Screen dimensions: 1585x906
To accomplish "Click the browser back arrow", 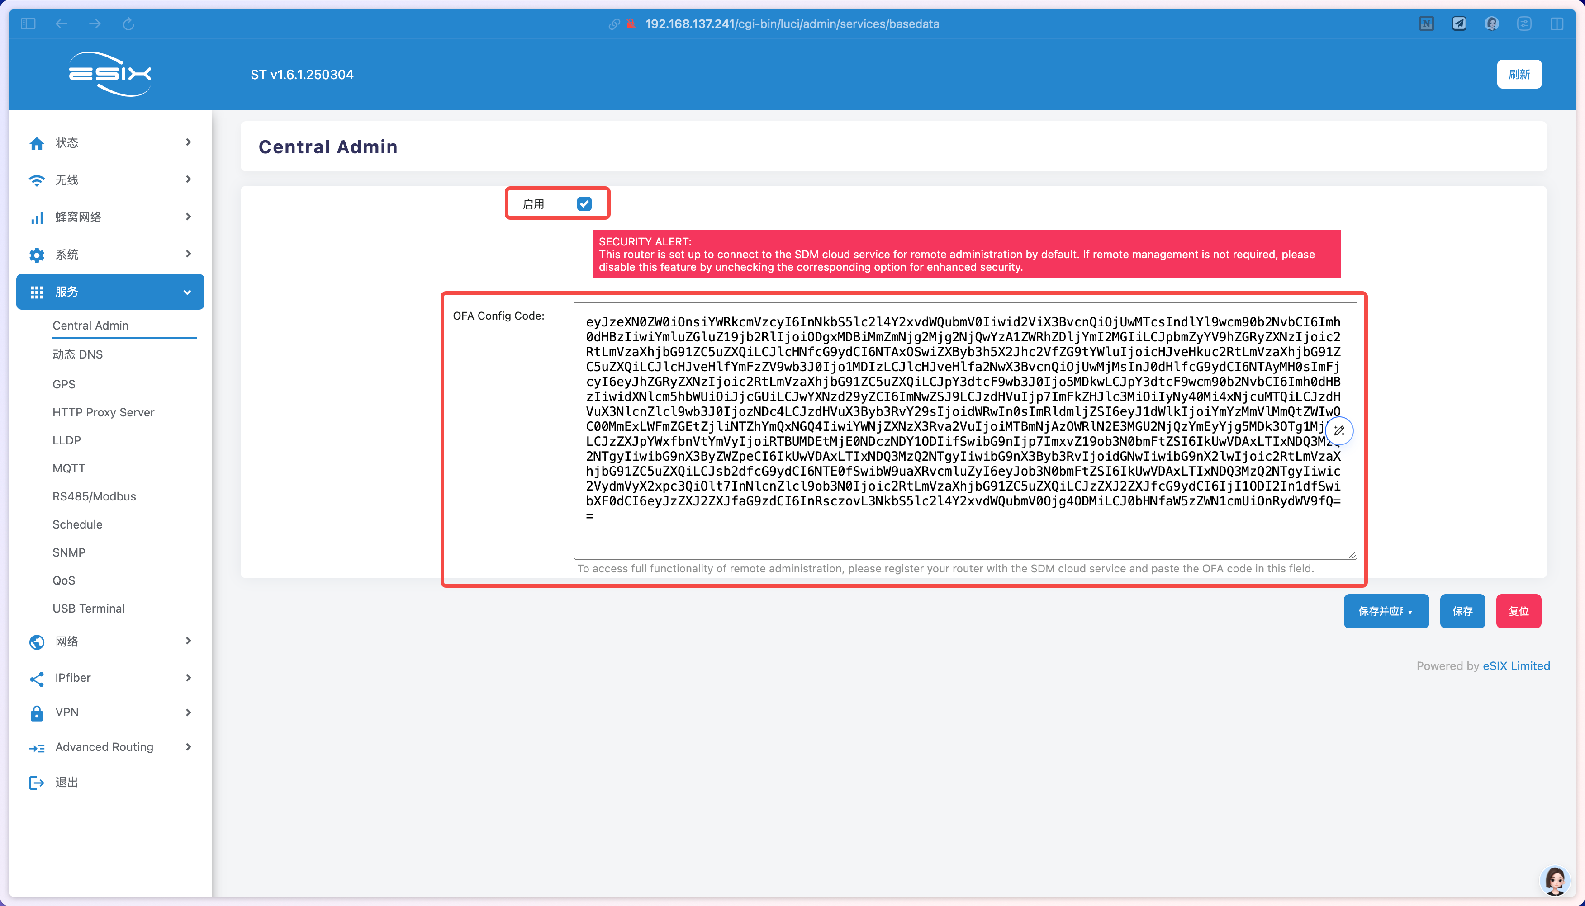I will click(x=61, y=24).
